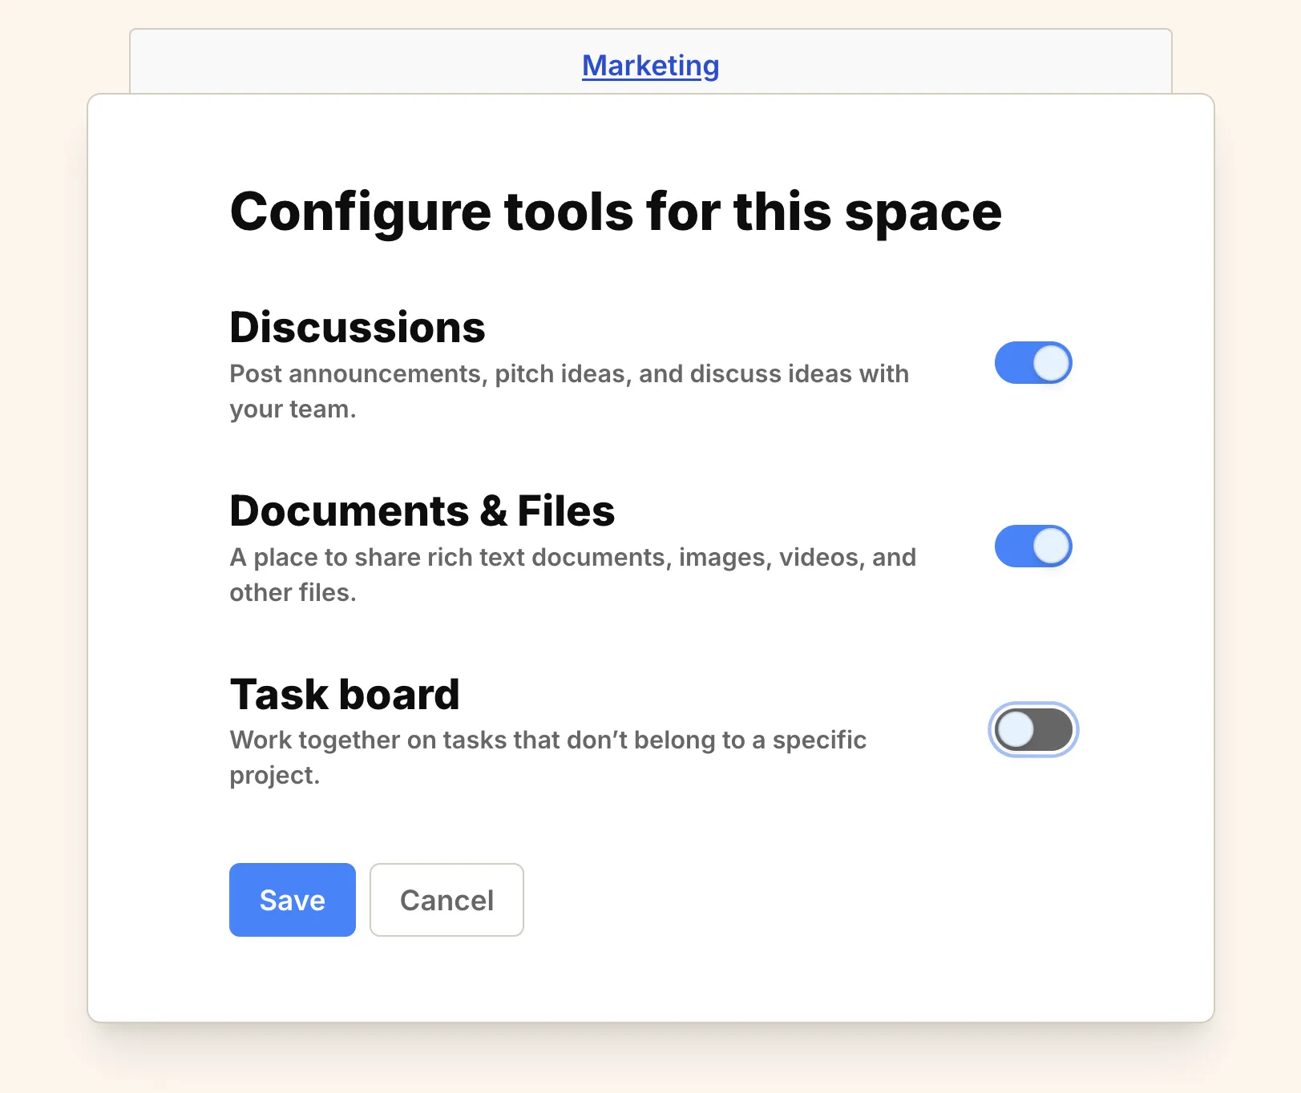Click the Discussions section heading
1301x1093 pixels.
pos(357,326)
